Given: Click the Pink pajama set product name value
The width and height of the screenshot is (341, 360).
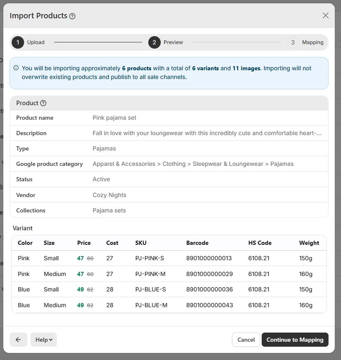Looking at the screenshot, I should 115,118.
